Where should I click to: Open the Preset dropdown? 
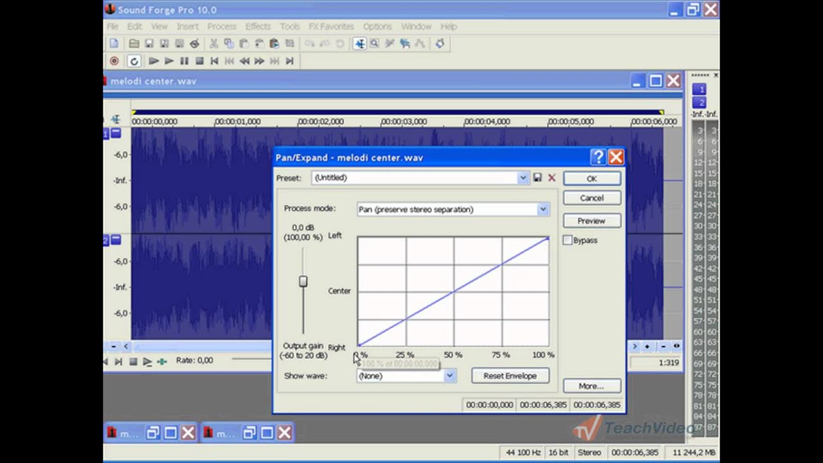point(523,177)
